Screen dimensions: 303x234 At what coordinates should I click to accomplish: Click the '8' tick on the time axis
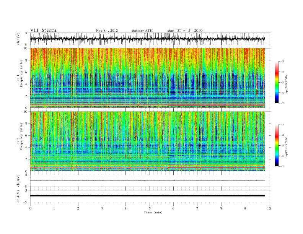[x=221, y=208]
